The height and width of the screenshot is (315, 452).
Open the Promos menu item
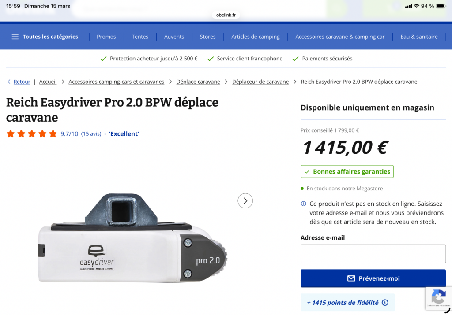106,37
